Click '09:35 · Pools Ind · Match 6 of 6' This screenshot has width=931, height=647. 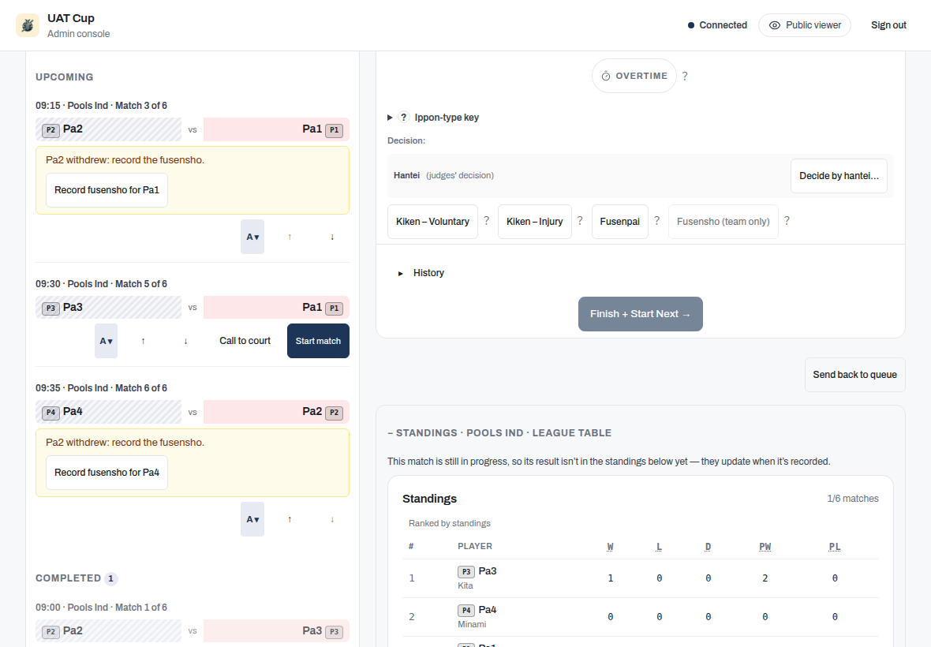pyautogui.click(x=101, y=387)
